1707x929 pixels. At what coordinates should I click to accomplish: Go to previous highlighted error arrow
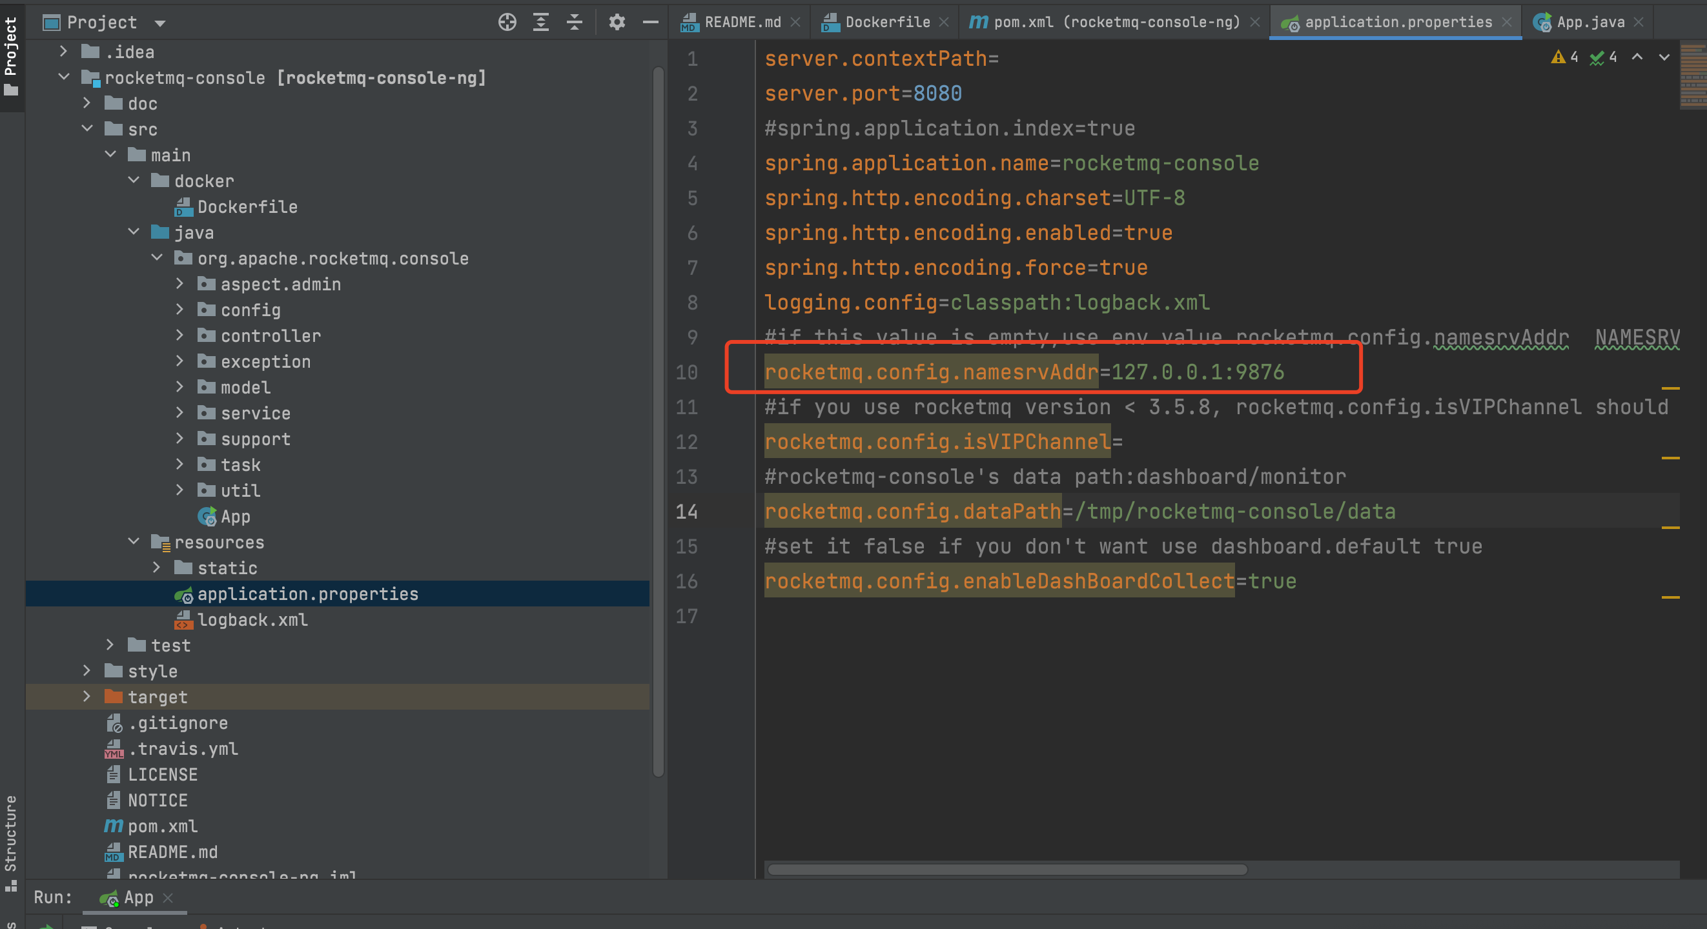(1637, 57)
